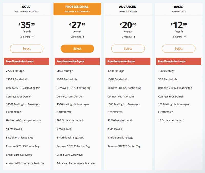The width and height of the screenshot is (205, 173).
Task: Select the Gold plan
Action: point(27,48)
